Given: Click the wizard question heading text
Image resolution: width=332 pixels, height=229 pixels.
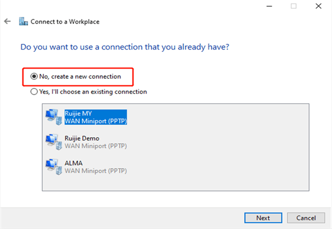Looking at the screenshot, I should (125, 47).
